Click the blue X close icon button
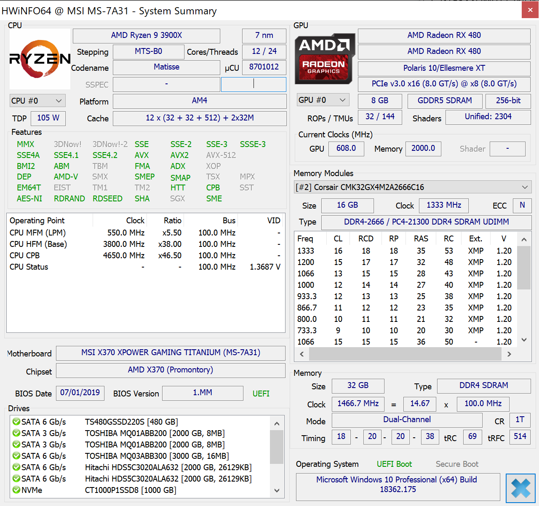This screenshot has height=506, width=539. pyautogui.click(x=520, y=488)
